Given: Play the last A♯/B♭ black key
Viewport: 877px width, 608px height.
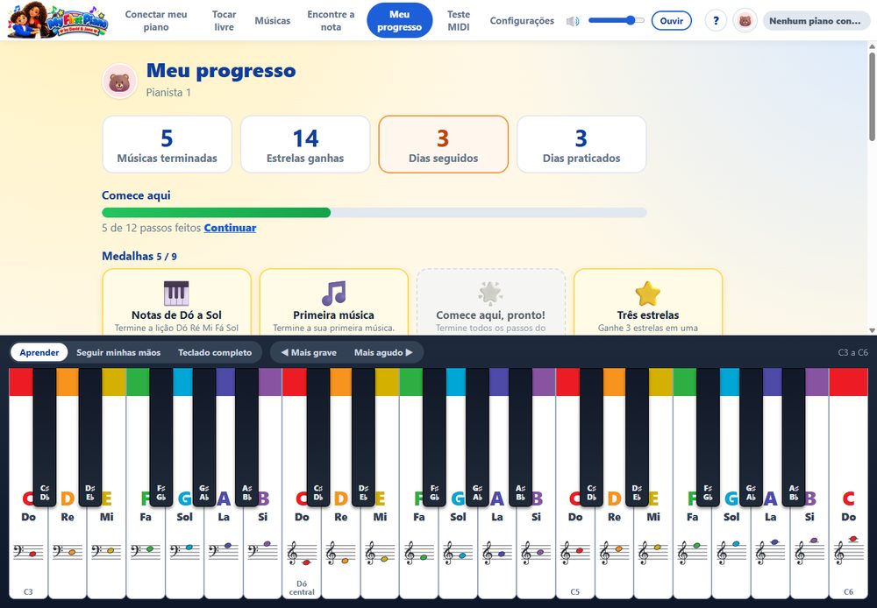Looking at the screenshot, I should tap(794, 436).
